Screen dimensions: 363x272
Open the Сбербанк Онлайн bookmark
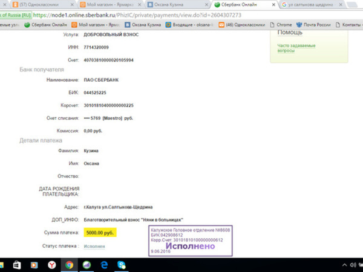pos(45,25)
